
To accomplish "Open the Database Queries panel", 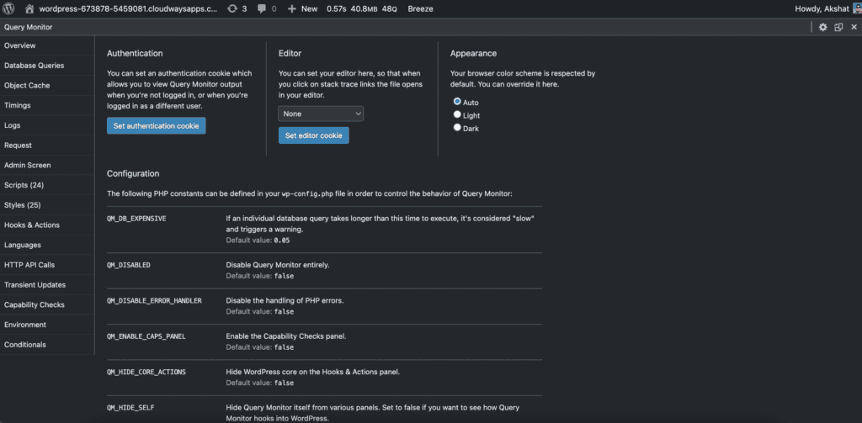I will pyautogui.click(x=47, y=66).
